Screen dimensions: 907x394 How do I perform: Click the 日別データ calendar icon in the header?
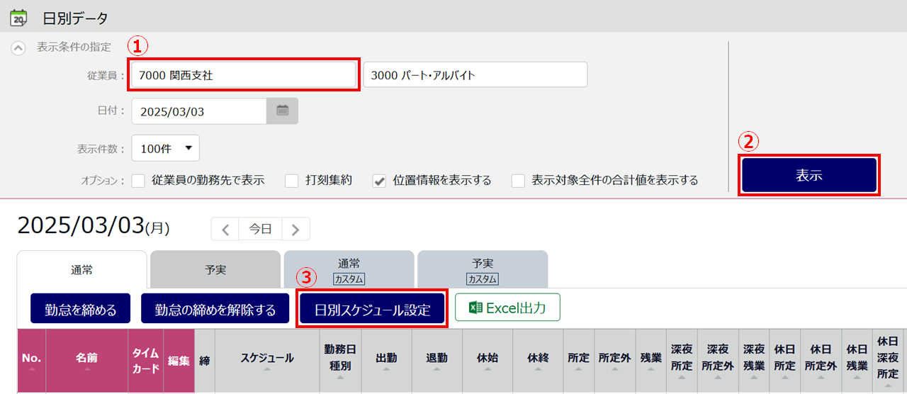point(18,17)
